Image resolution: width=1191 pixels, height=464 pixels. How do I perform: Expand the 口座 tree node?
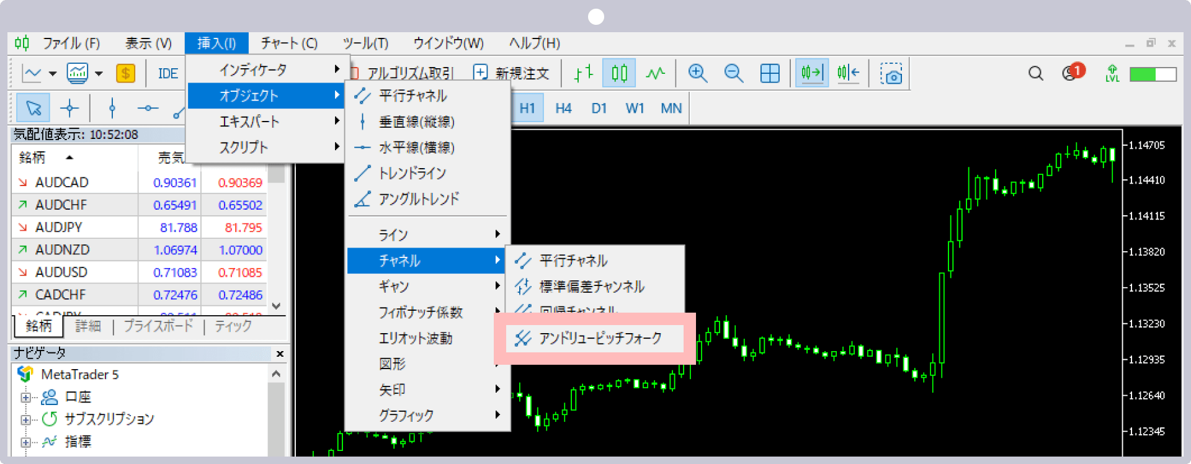click(x=25, y=397)
